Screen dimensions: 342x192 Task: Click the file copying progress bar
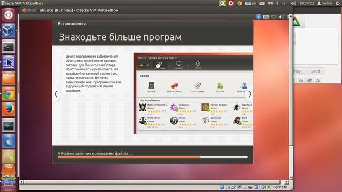click(153, 157)
